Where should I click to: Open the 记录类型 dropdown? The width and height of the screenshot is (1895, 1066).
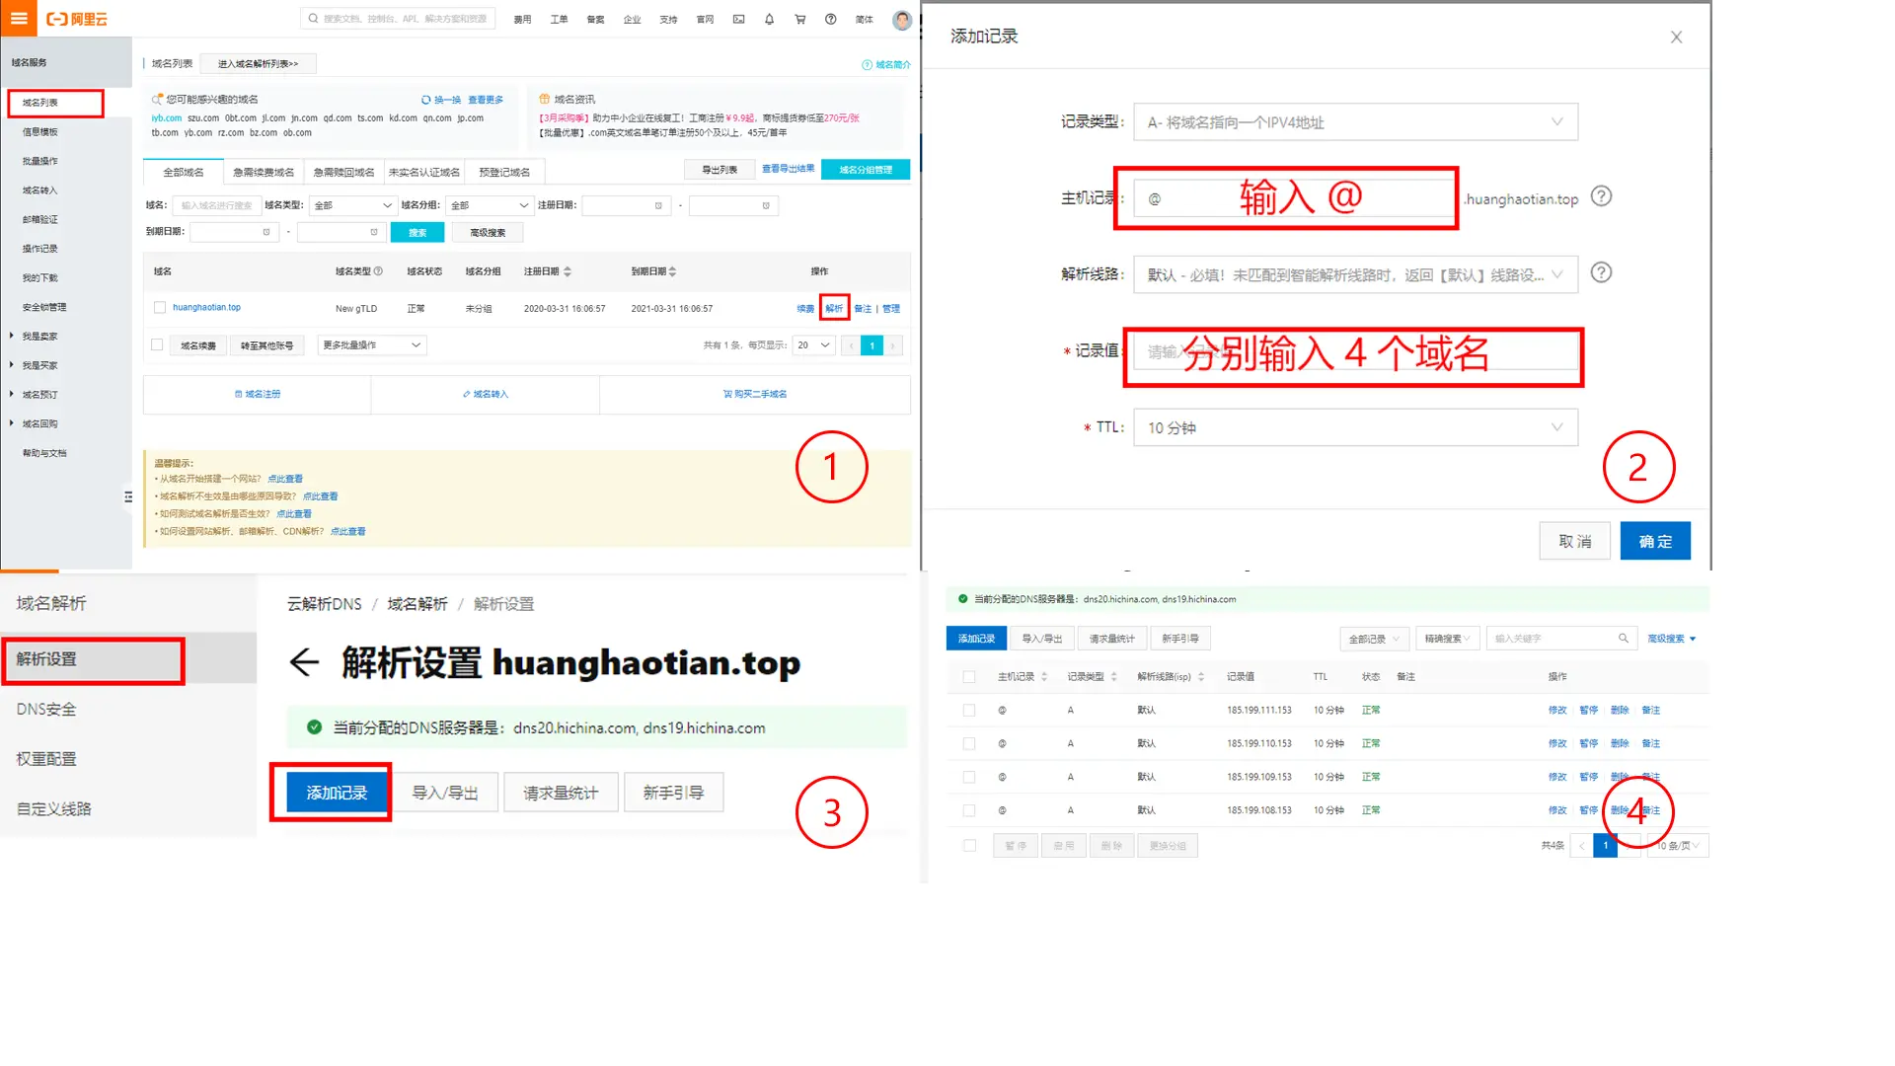pyautogui.click(x=1354, y=122)
